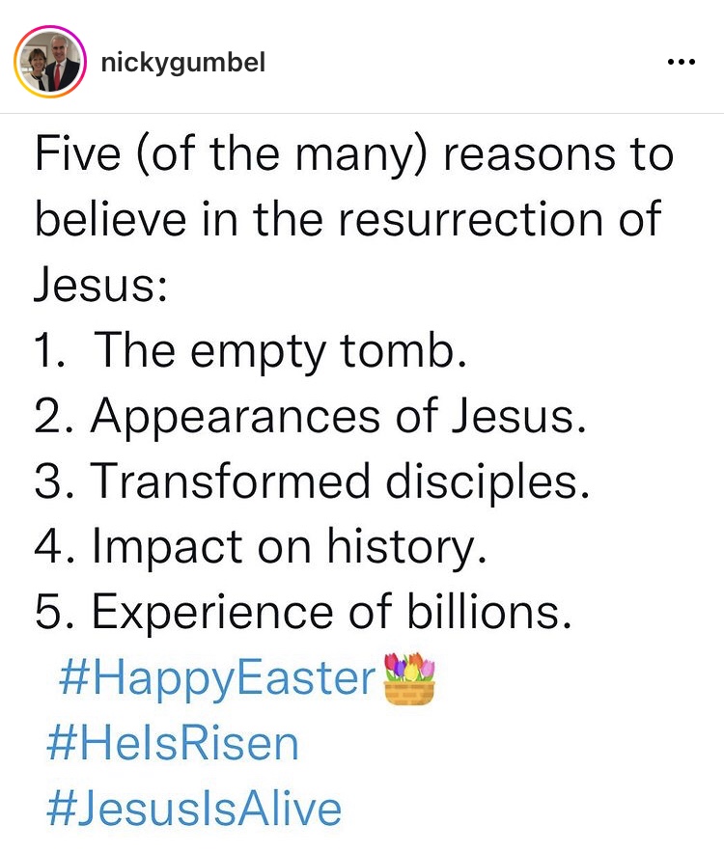
Task: Open nickygumbel's profile picture story
Action: (47, 63)
